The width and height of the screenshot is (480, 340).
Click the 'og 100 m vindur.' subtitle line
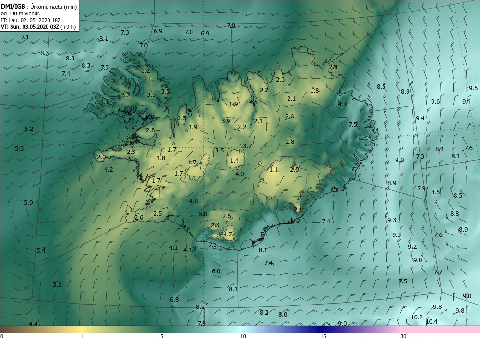(21, 13)
